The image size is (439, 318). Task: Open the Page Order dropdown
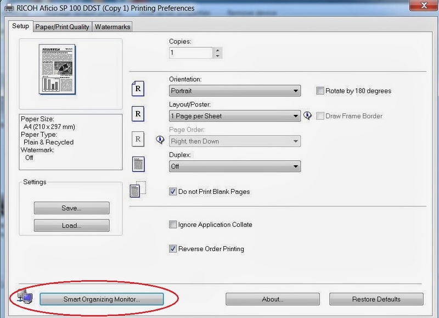click(235, 141)
